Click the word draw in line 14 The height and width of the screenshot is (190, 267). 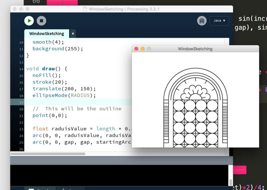coord(48,69)
